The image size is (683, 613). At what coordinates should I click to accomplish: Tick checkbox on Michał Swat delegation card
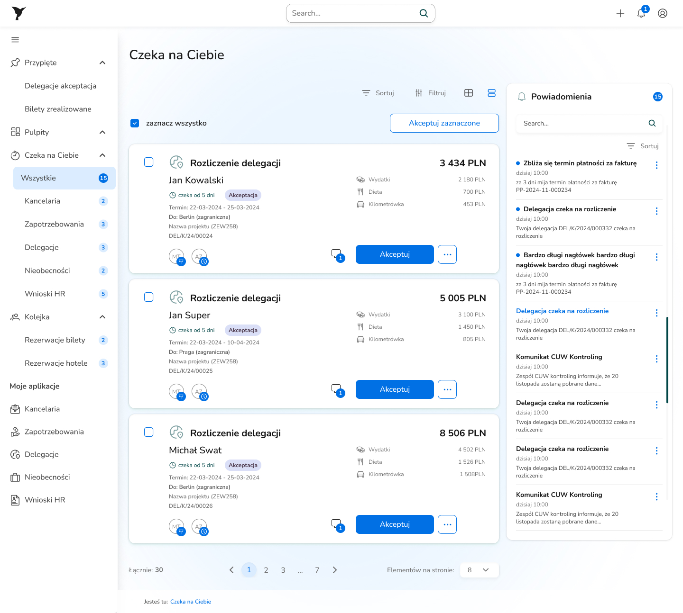pyautogui.click(x=149, y=432)
